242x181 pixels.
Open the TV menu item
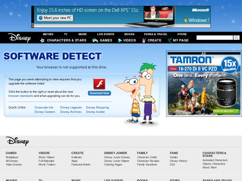[x=66, y=34]
